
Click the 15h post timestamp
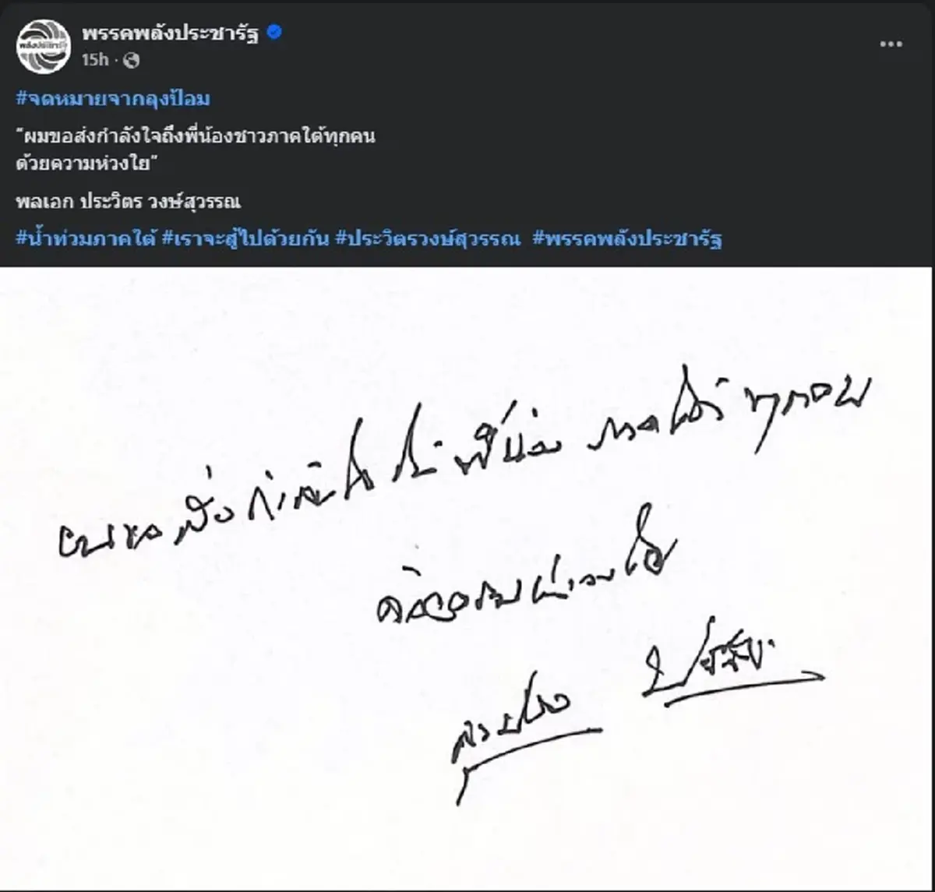pyautogui.click(x=94, y=60)
